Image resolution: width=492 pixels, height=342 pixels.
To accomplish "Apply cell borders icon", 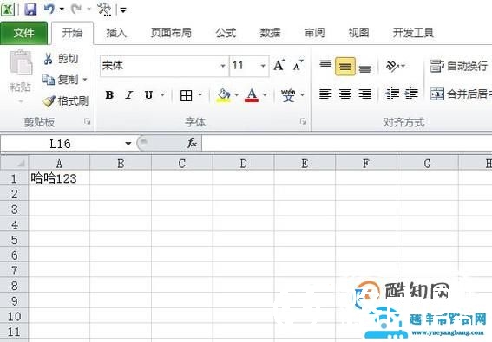I will [186, 95].
